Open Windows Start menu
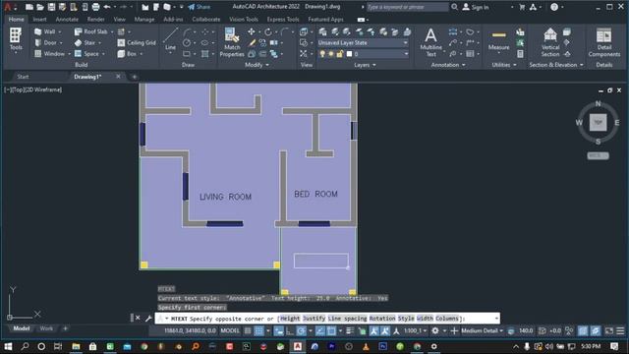The height and width of the screenshot is (354, 629). 8,346
